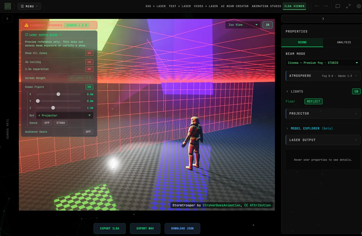Collapse the Properties panel chevron bar
The image size is (362, 236).
(x=323, y=19)
